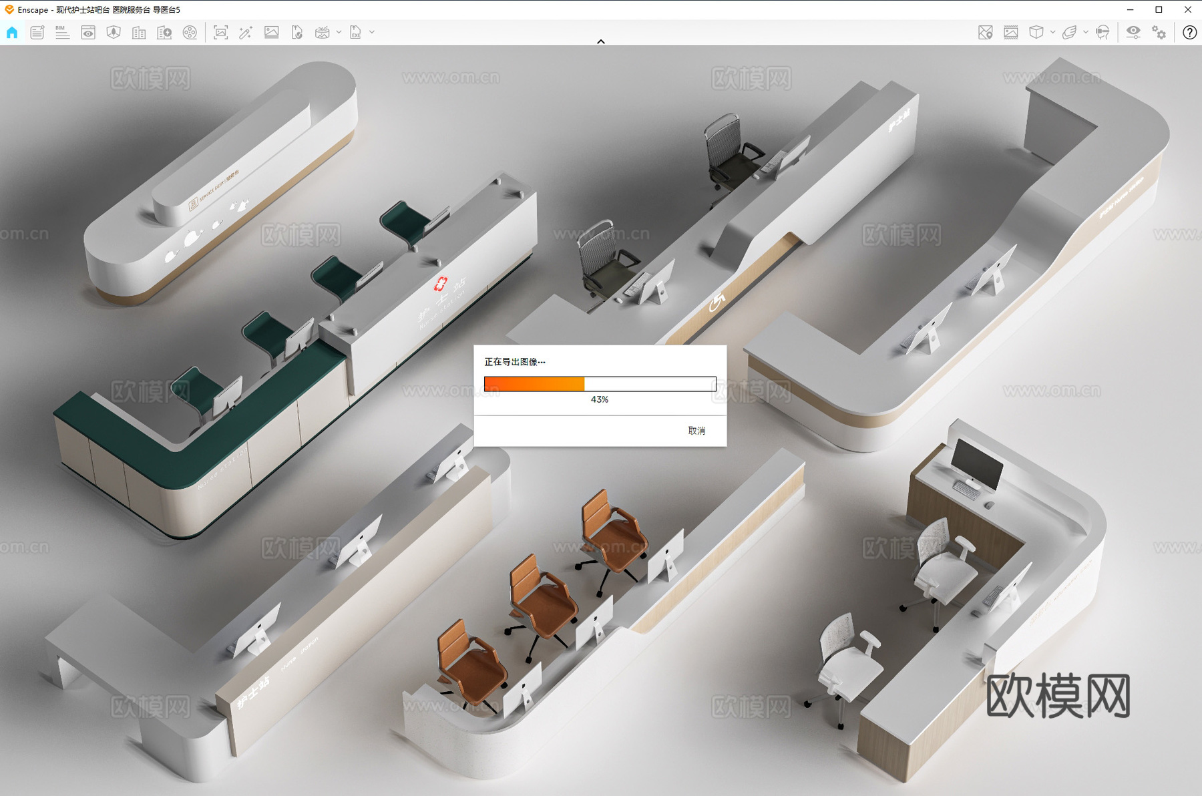Click the Home icon in the toolbar
Image resolution: width=1202 pixels, height=796 pixels.
pos(12,32)
